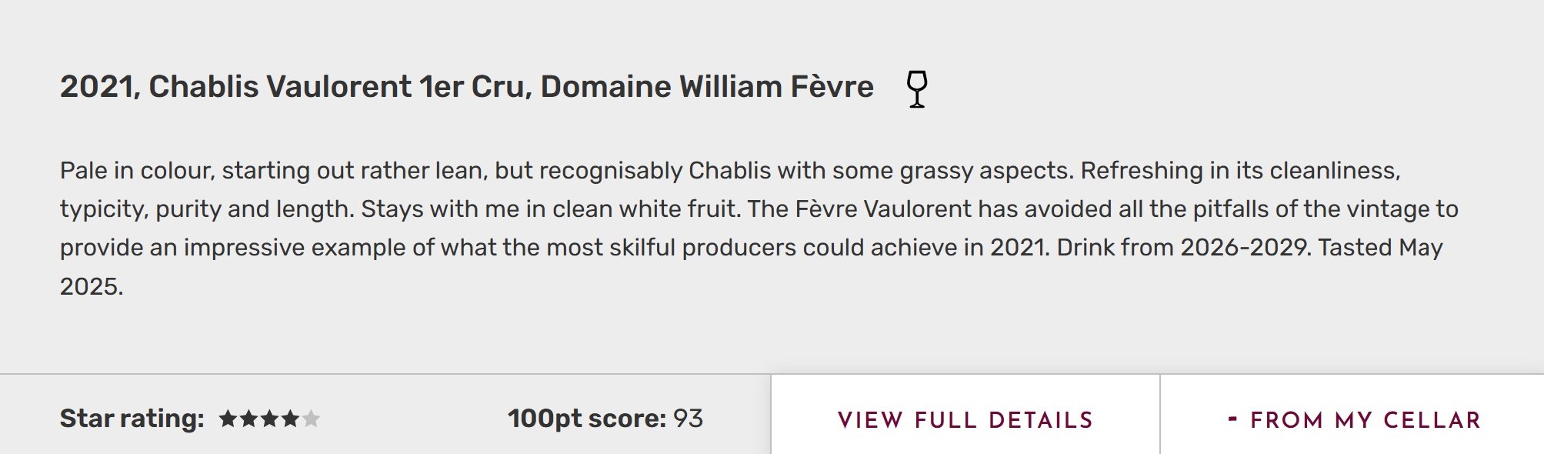Click the minus icon before From My Cellar
The image size is (1544, 454).
pos(1232,419)
